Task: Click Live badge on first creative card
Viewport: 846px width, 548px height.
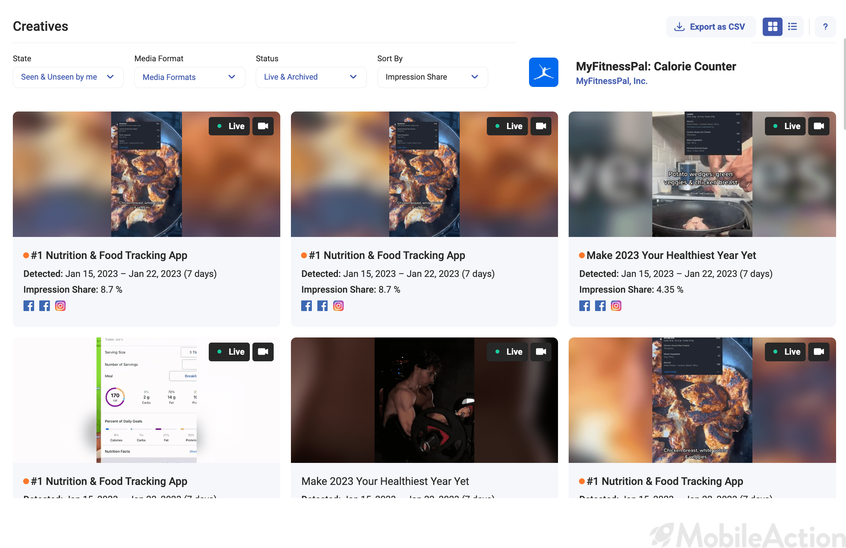Action: click(229, 126)
